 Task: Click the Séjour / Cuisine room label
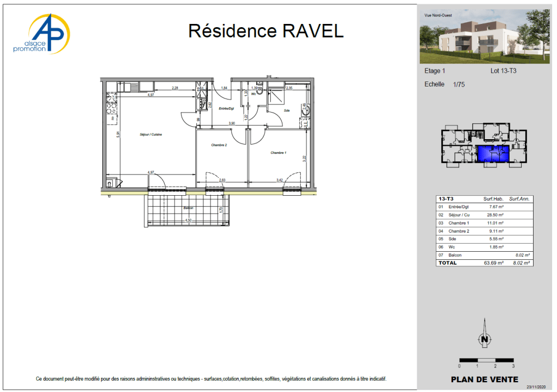(x=151, y=135)
